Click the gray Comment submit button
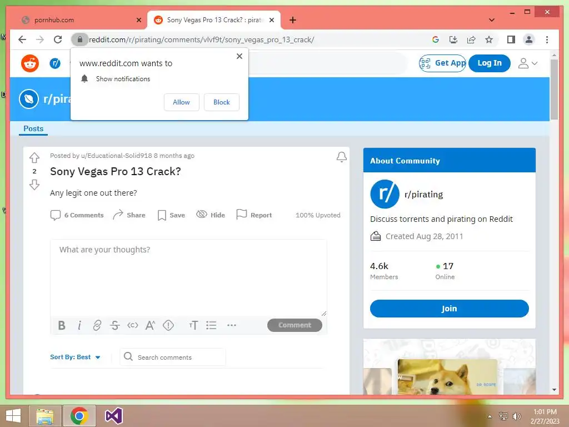Viewport: 569px width, 427px height. tap(295, 325)
